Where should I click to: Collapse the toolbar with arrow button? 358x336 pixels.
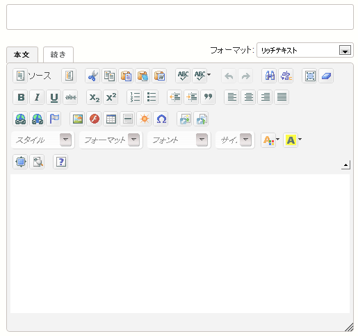click(345, 165)
